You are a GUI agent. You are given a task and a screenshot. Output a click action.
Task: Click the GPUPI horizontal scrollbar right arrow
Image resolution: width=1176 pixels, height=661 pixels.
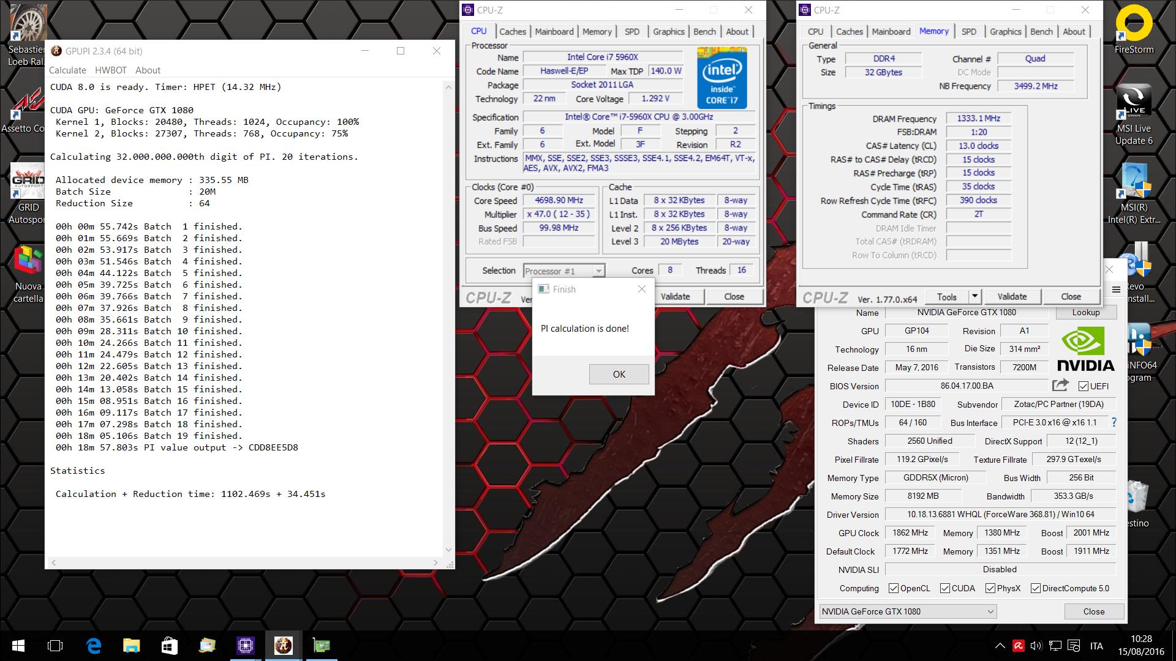click(435, 562)
